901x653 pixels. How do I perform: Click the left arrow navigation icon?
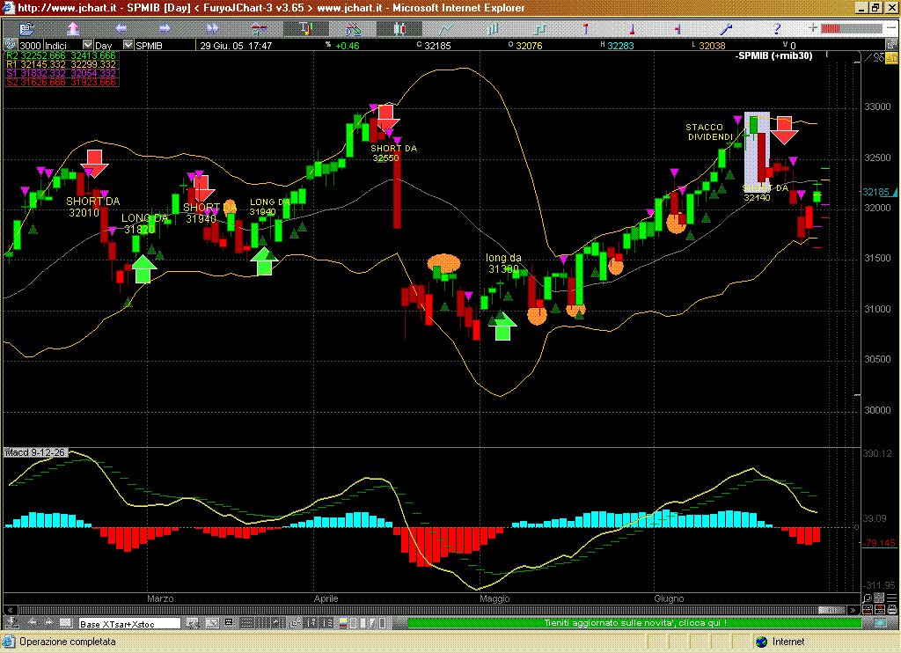(121, 28)
